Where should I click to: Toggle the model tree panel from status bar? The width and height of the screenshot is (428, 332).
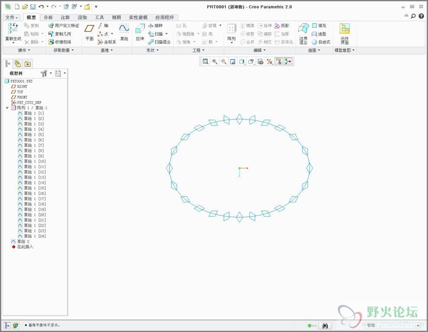coord(7,325)
